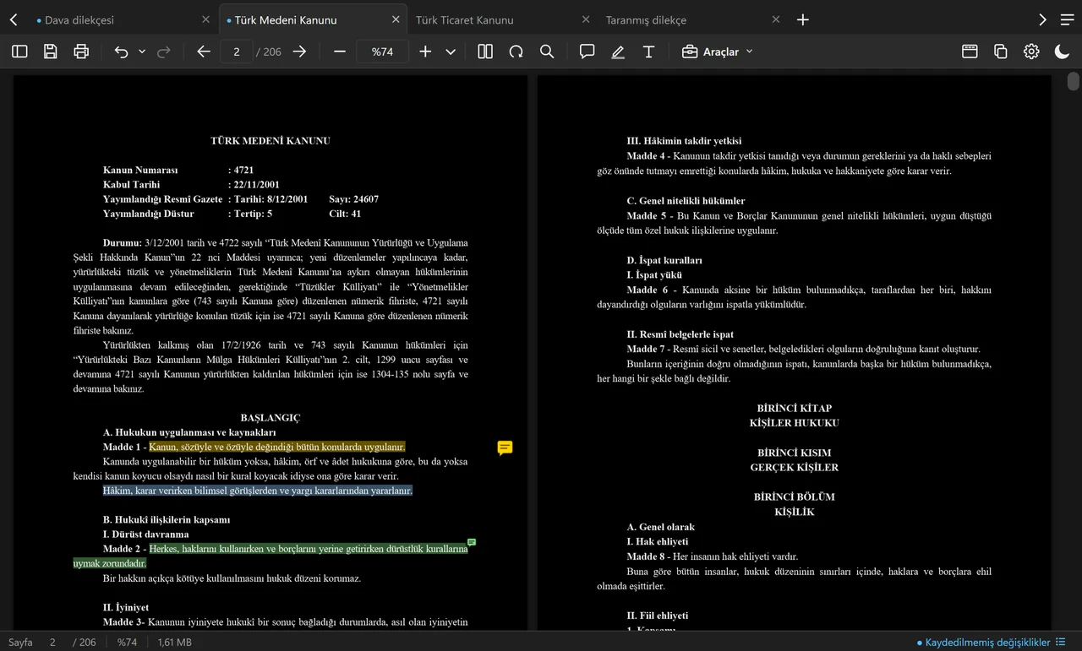The image size is (1082, 651).
Task: Click the copy pages icon
Action: coord(1001,52)
